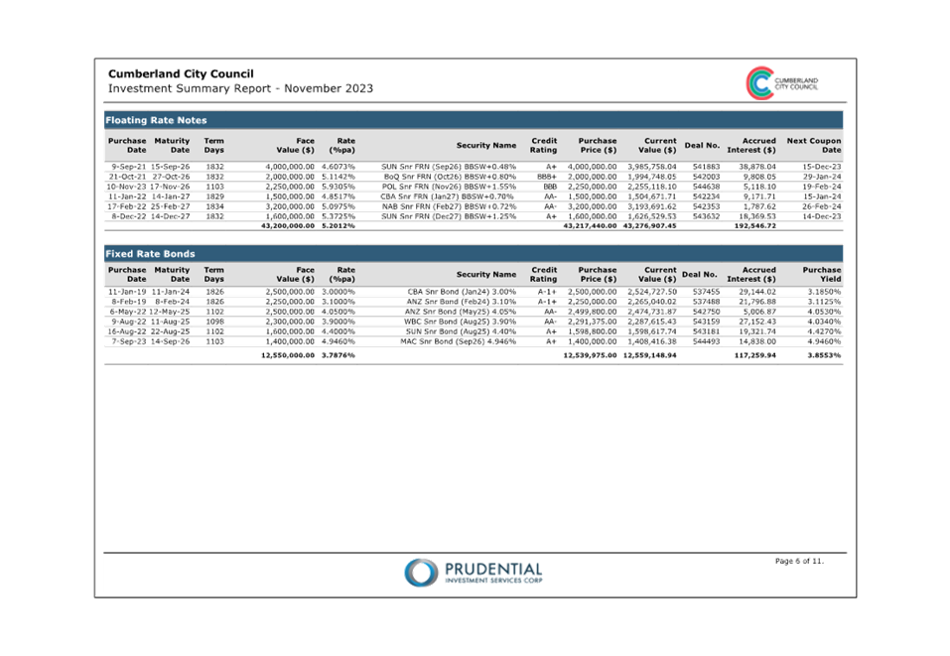Click the Prudential Investment Services logo

pyautogui.click(x=474, y=573)
